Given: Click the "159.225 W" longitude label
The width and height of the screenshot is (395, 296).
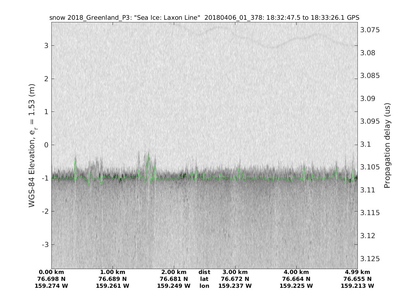Looking at the screenshot, I should coord(296,286).
